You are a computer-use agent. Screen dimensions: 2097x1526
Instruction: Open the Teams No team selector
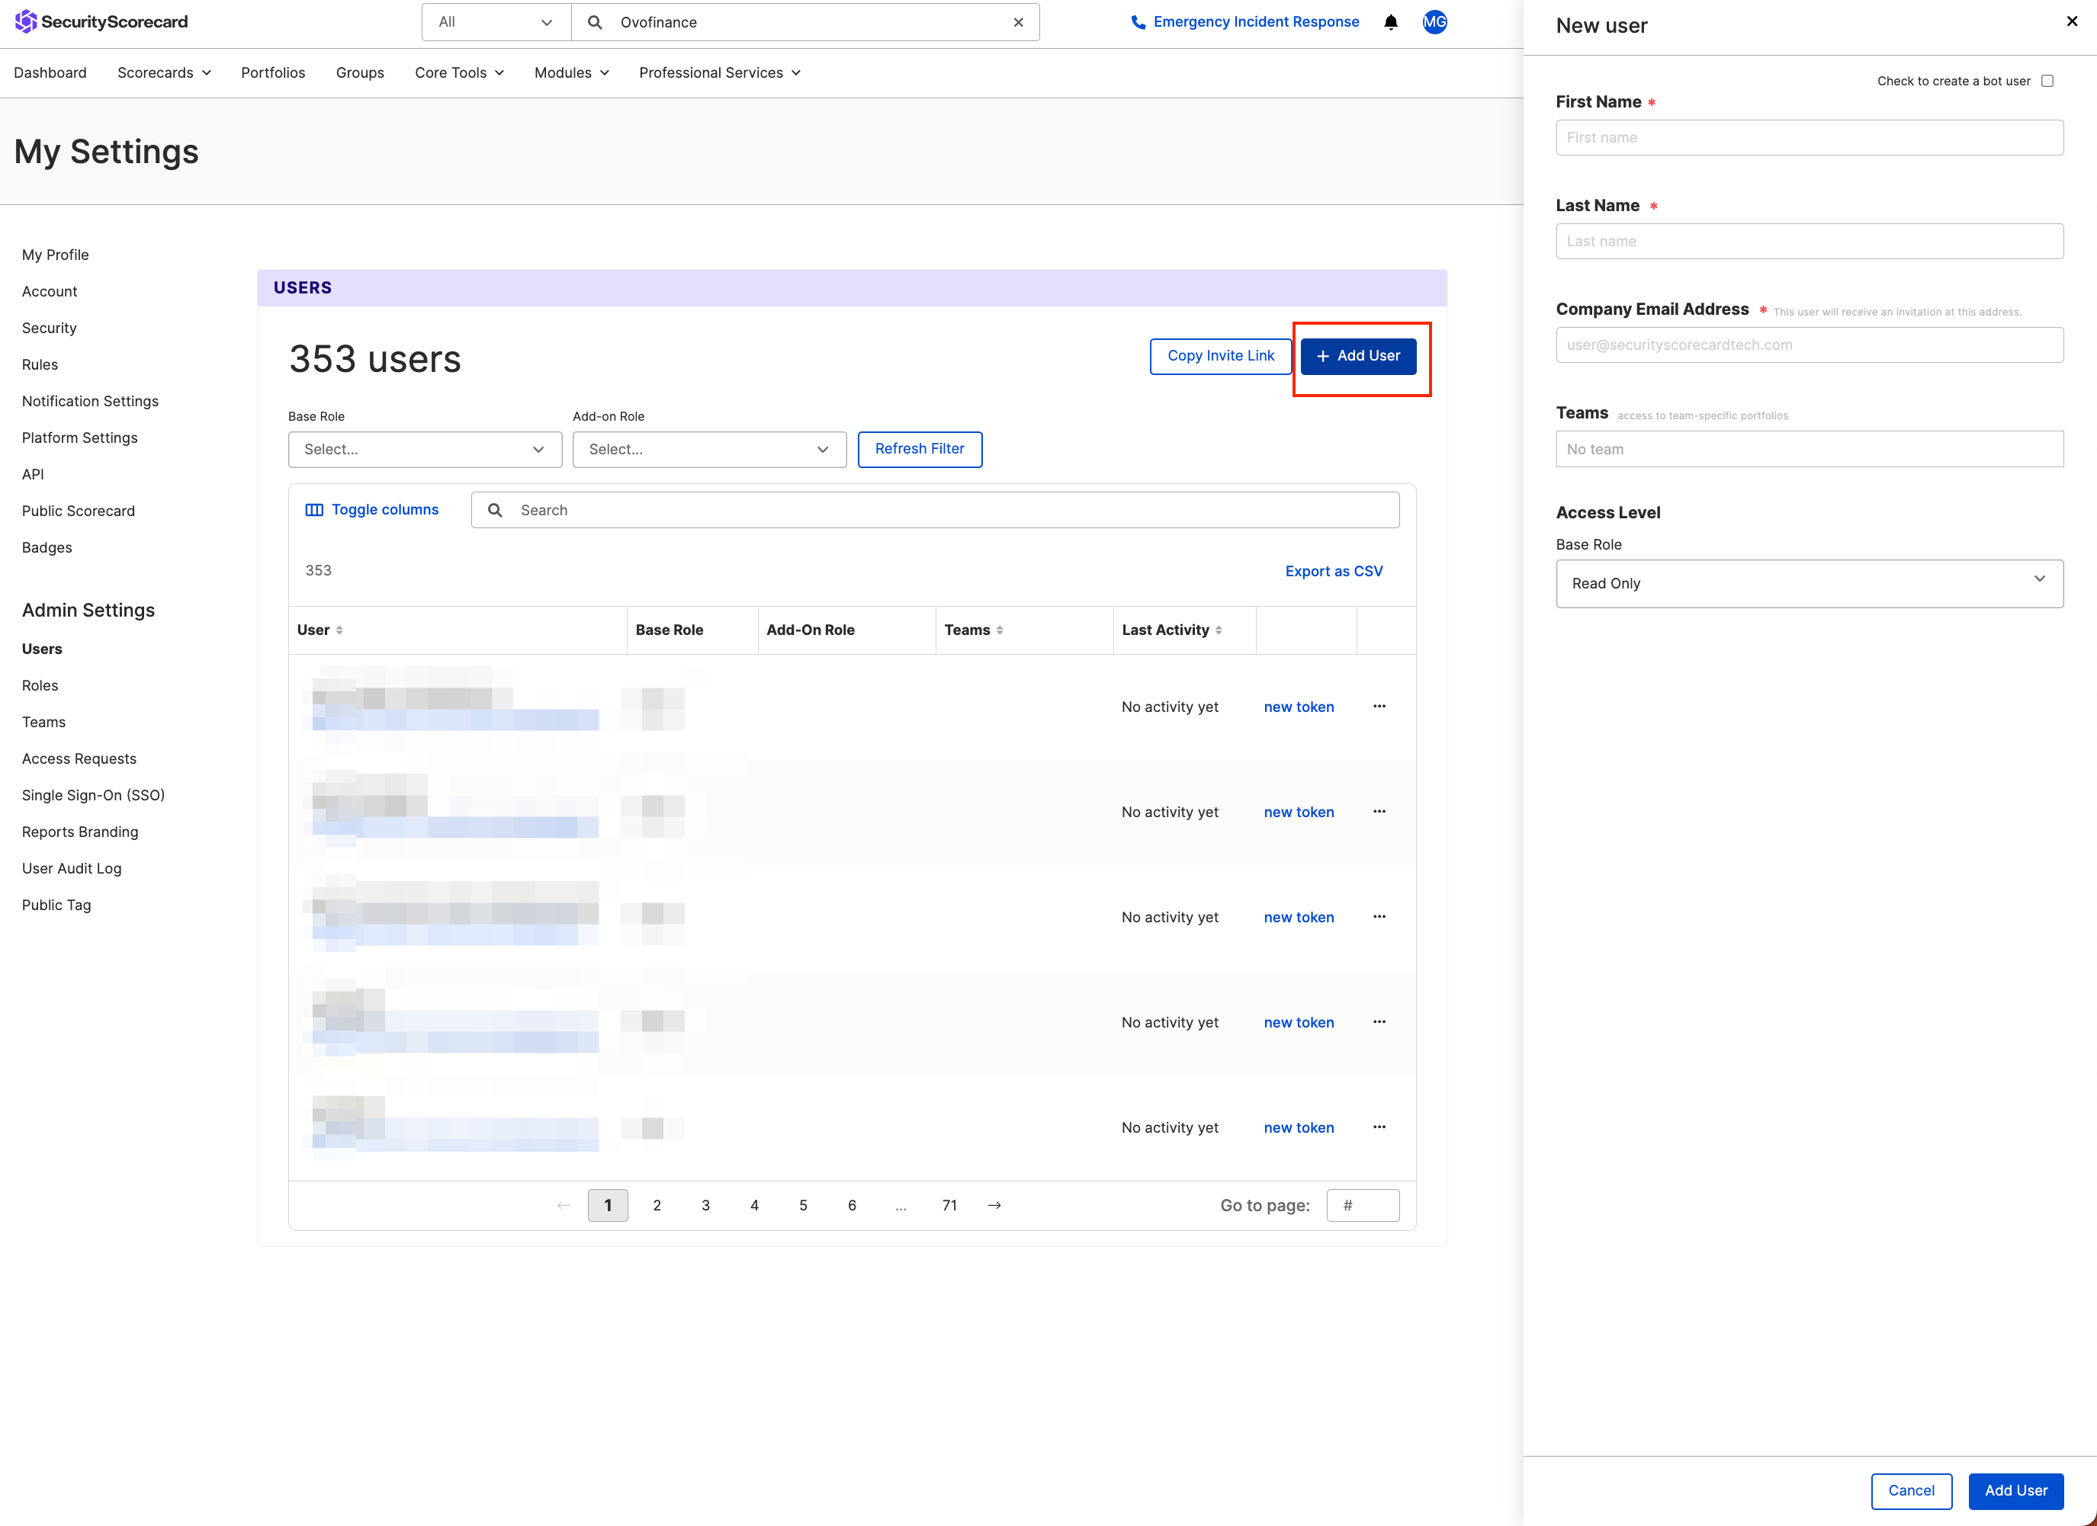[x=1810, y=450]
